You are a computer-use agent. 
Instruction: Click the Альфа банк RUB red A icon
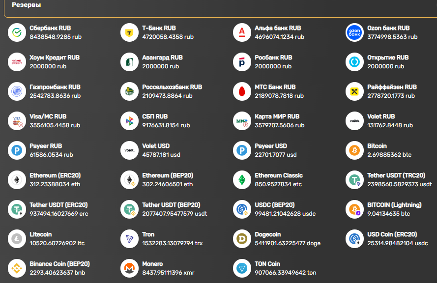[242, 32]
